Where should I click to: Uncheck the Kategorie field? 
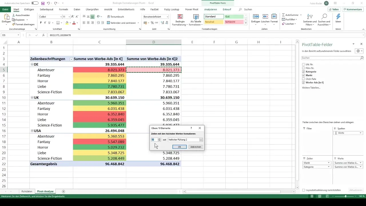(x=303, y=72)
